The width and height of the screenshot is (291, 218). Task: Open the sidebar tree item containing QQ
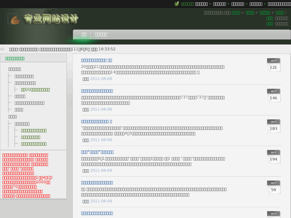coord(36,90)
